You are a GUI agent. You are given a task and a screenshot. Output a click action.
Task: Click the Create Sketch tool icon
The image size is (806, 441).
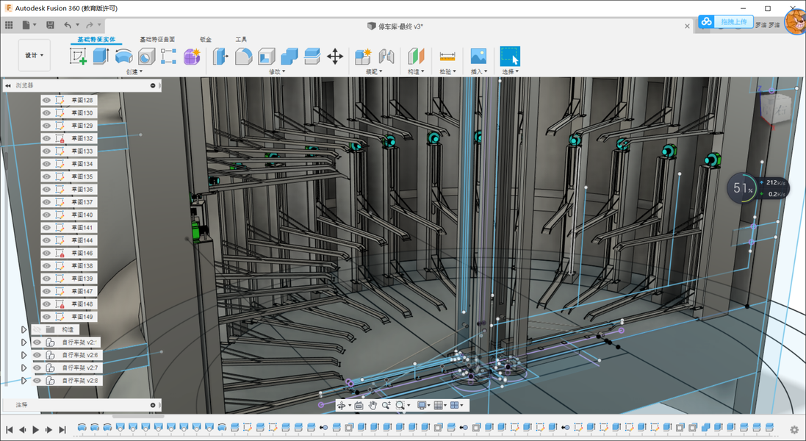pyautogui.click(x=79, y=57)
